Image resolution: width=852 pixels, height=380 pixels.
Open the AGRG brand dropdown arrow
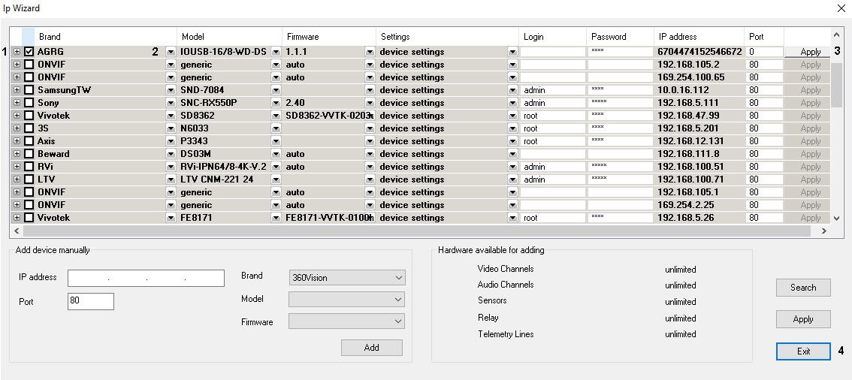point(171,52)
